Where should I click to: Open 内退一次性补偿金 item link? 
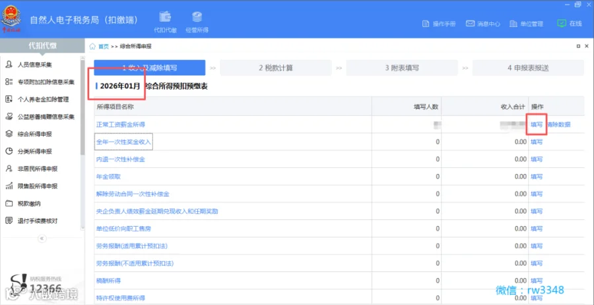coord(121,159)
